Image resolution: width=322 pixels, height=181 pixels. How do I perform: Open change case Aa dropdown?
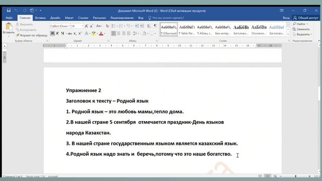(x=99, y=26)
